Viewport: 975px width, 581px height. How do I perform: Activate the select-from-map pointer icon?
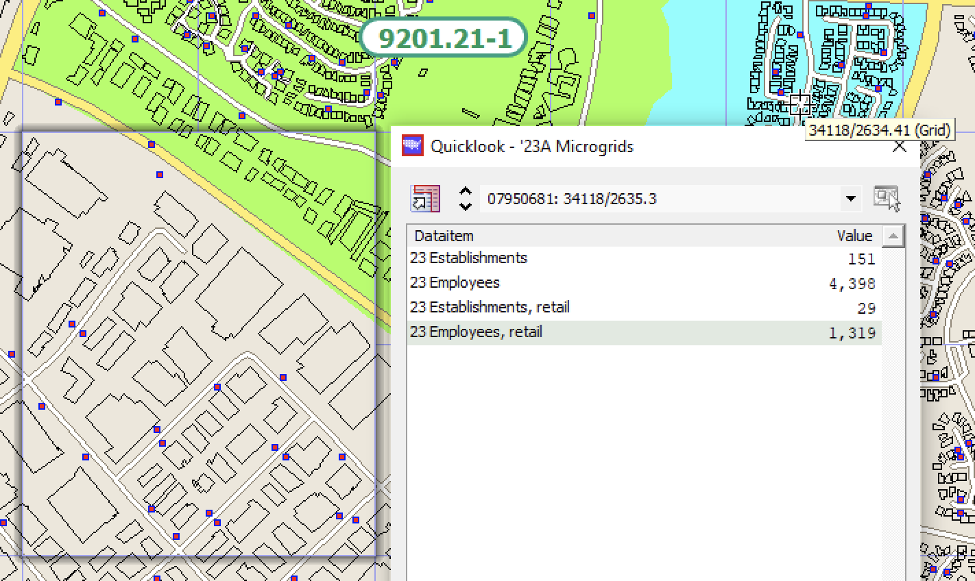coord(886,199)
